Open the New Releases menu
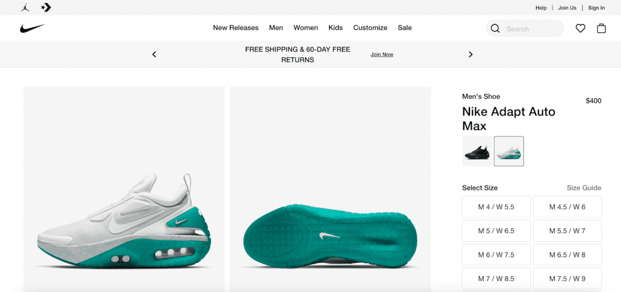Image resolution: width=621 pixels, height=292 pixels. pyautogui.click(x=235, y=28)
